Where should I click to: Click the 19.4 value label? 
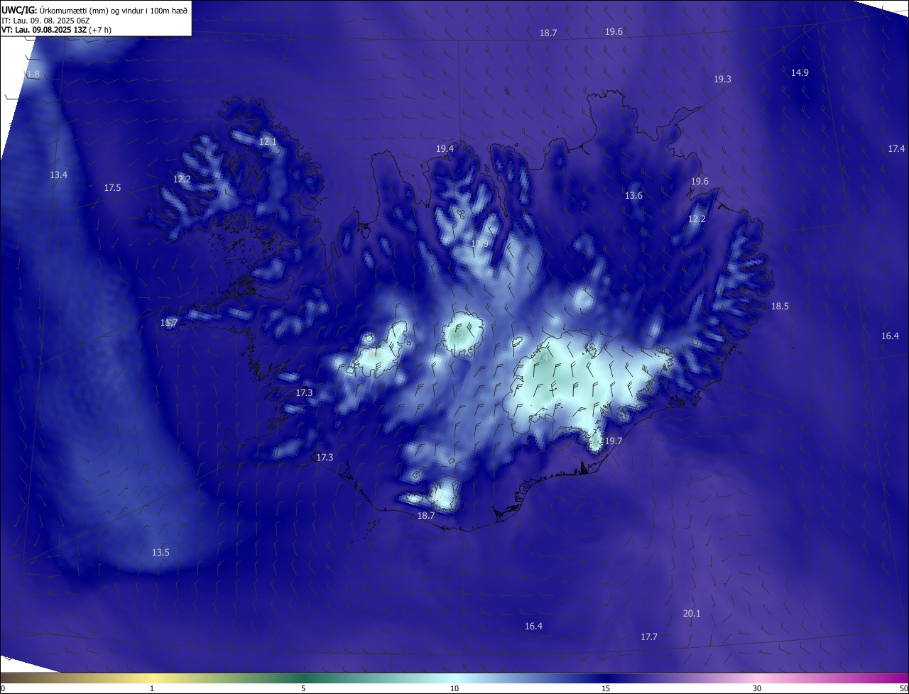coord(445,148)
